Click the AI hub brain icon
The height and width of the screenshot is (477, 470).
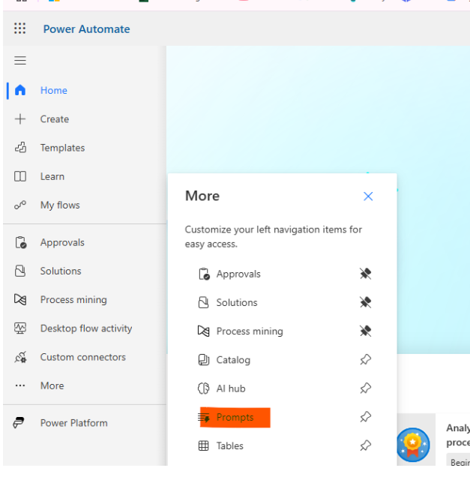(203, 388)
